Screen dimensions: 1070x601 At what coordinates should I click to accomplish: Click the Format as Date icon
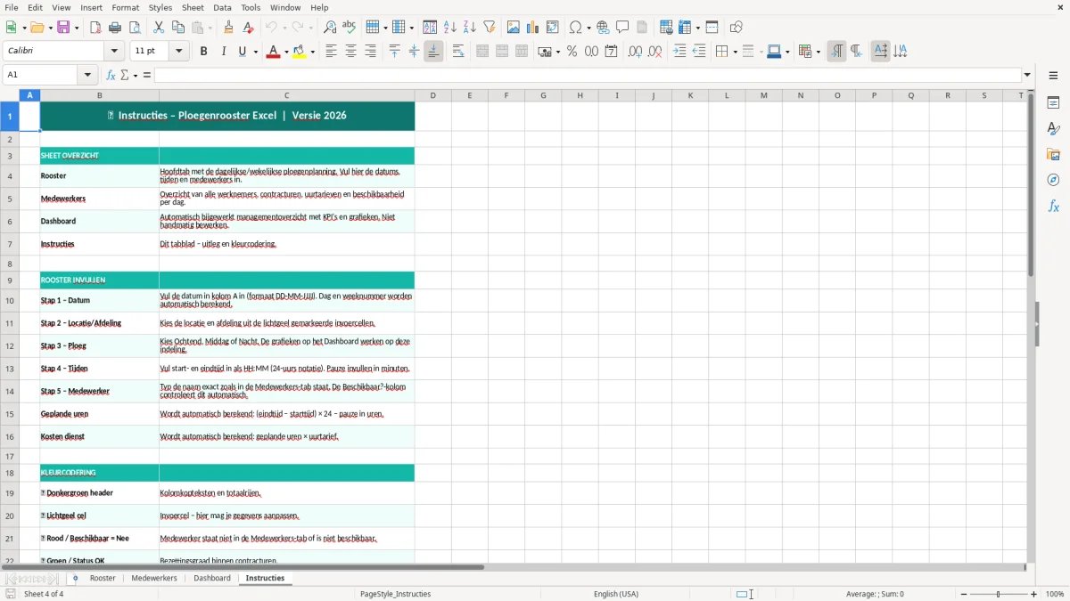point(612,52)
